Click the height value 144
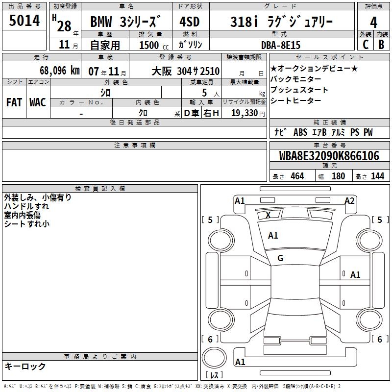This screenshot has width=392, height=392. (x=377, y=176)
